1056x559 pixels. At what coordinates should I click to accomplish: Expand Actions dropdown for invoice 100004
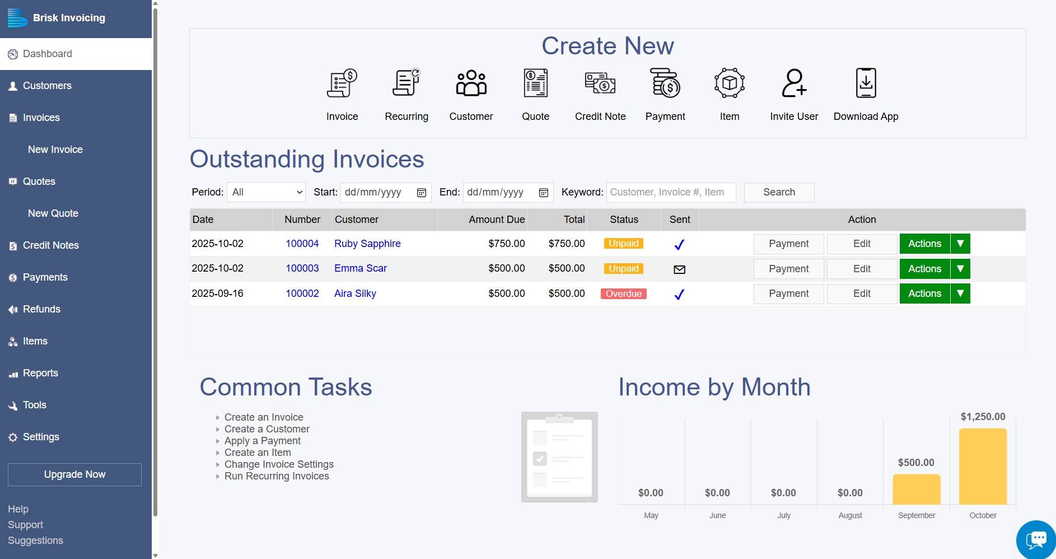[x=961, y=244]
